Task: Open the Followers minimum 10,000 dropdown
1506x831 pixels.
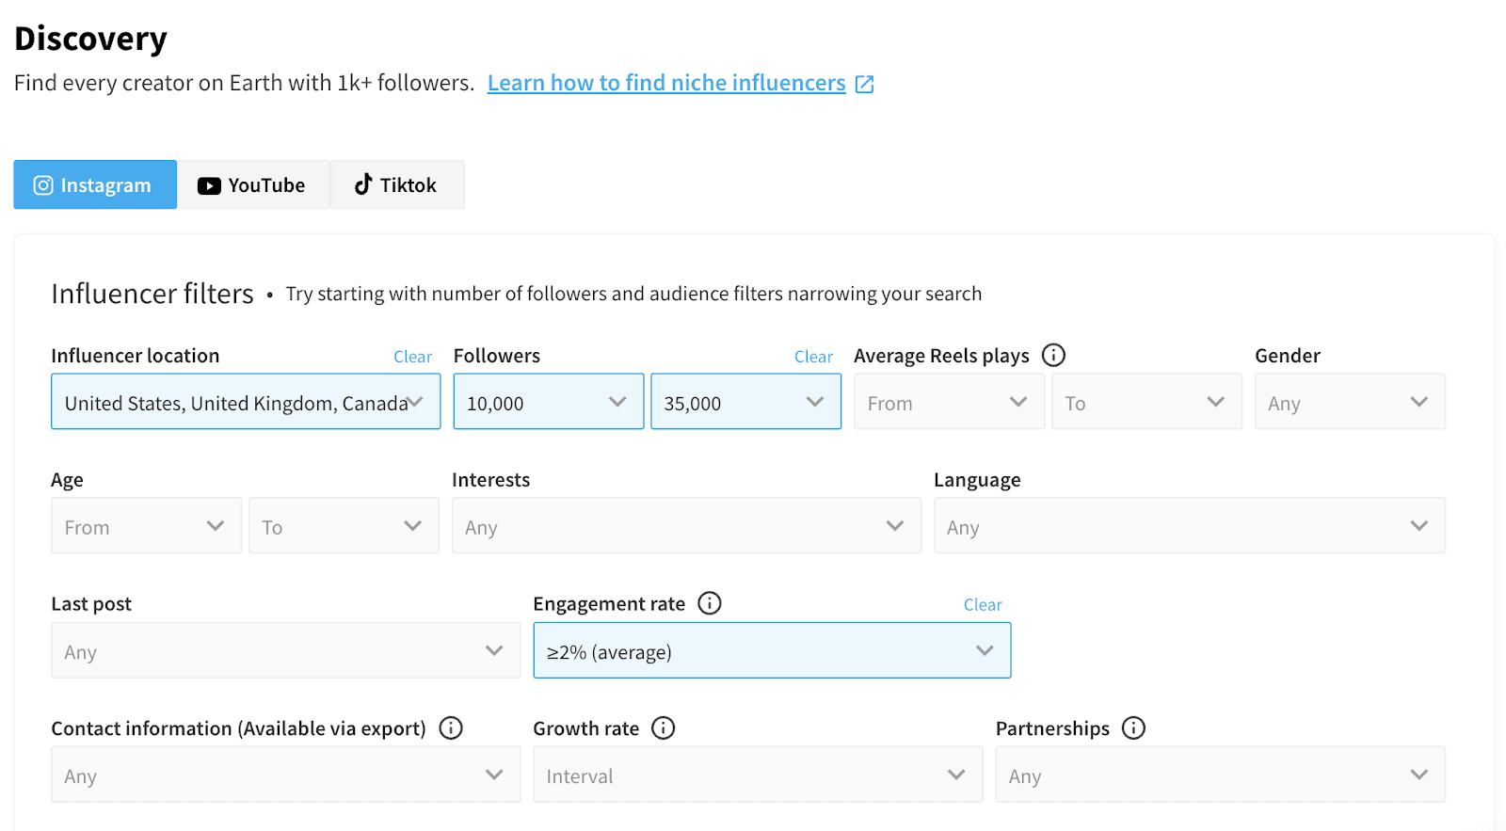Action: point(548,403)
